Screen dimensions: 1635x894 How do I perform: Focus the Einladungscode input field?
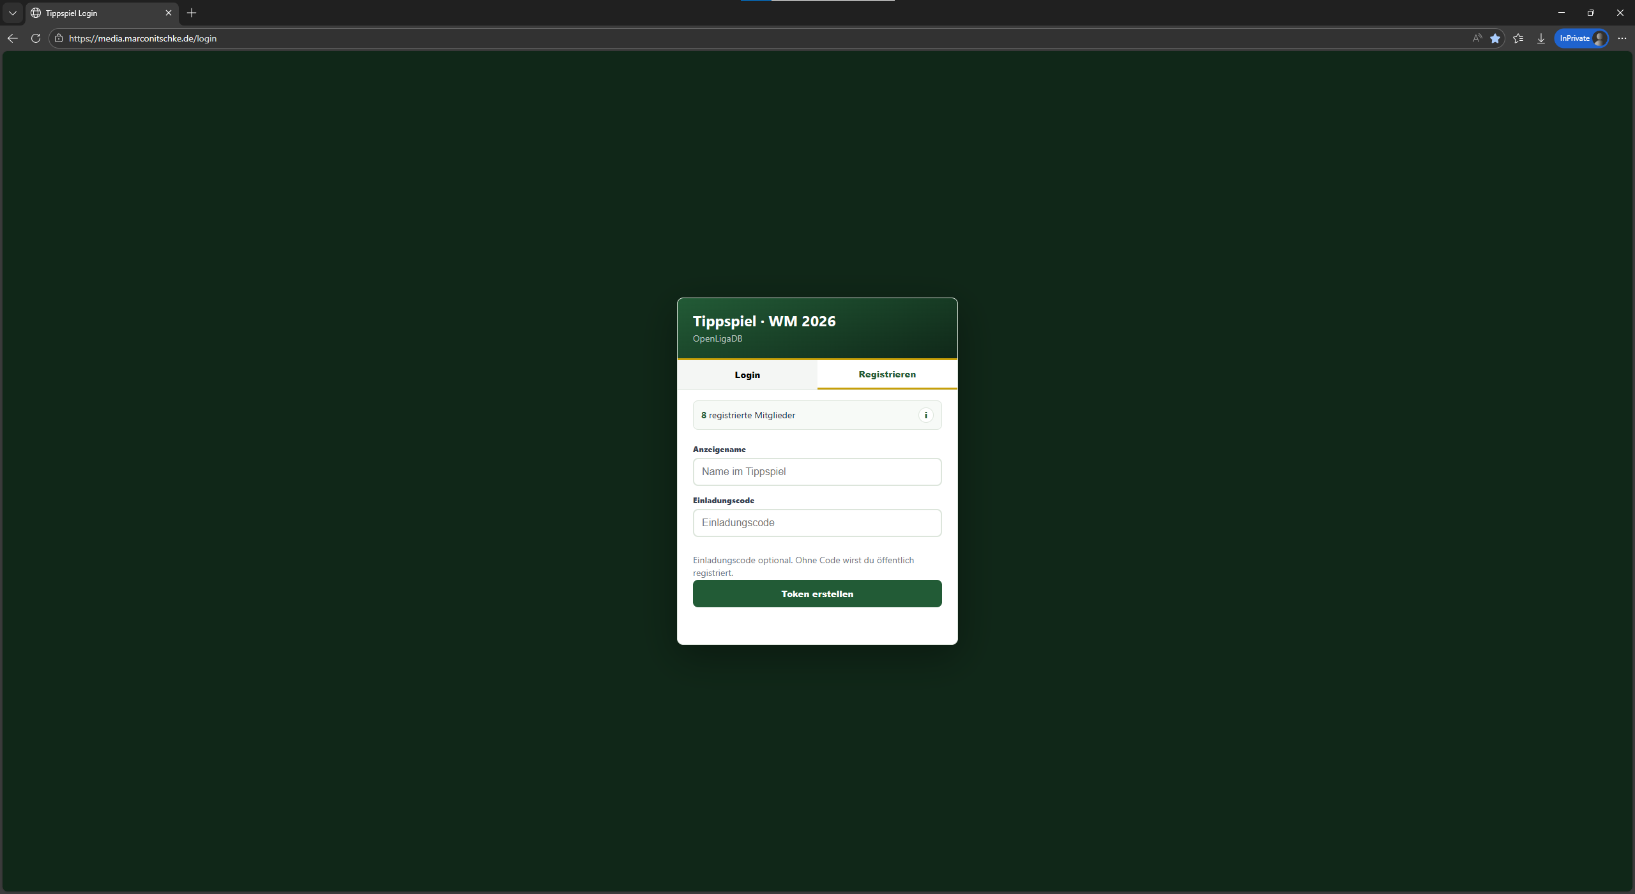tap(817, 523)
